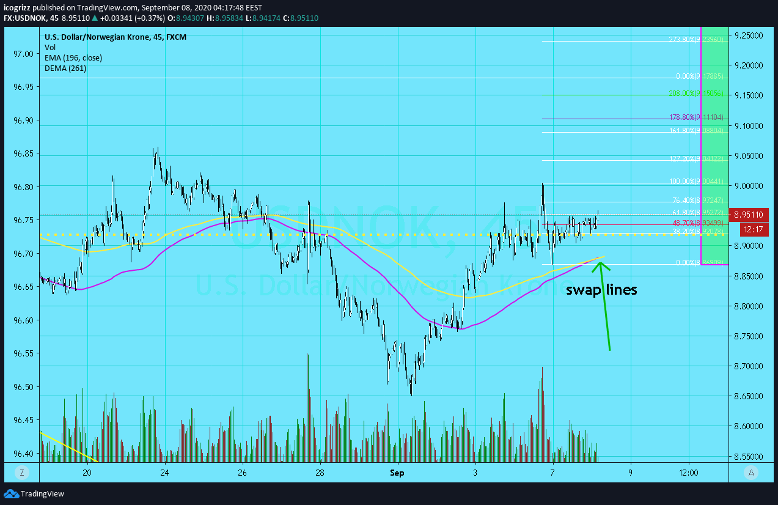Image resolution: width=778 pixels, height=505 pixels.
Task: Select the green 208.00% Fibonacci label
Action: 696,94
